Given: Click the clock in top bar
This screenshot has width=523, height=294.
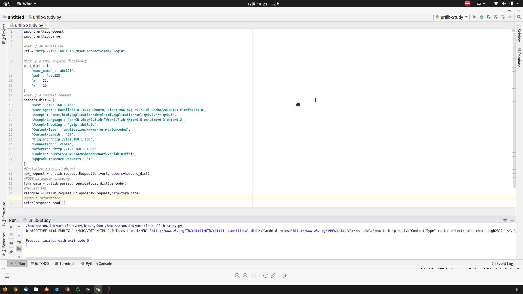Looking at the screenshot, I should pyautogui.click(x=261, y=4).
